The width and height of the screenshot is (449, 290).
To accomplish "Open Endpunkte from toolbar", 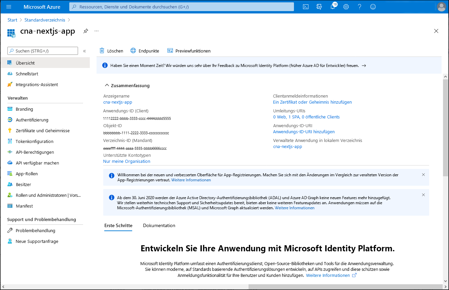I will coord(145,51).
